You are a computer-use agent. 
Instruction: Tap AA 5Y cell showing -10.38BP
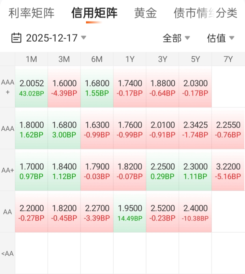[195, 212]
